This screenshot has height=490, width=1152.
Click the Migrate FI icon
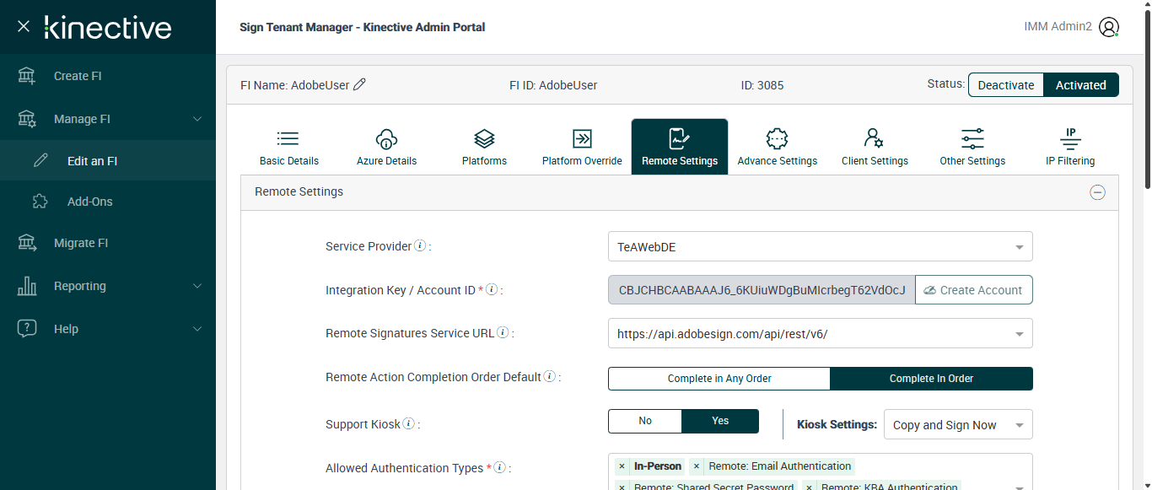click(27, 243)
